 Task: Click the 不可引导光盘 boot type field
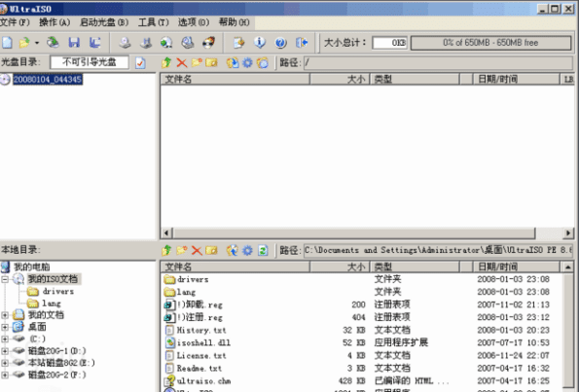[x=90, y=62]
